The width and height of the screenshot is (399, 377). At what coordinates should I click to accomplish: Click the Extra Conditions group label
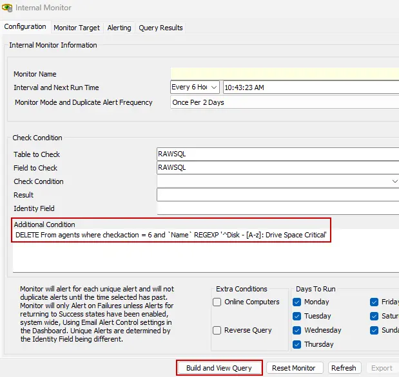click(x=242, y=289)
